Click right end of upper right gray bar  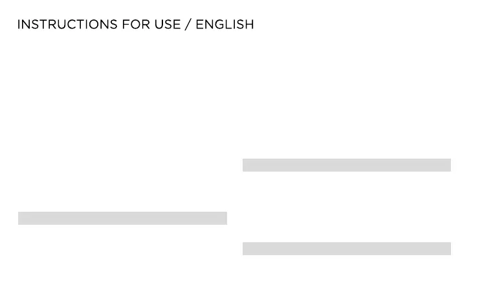click(448, 165)
